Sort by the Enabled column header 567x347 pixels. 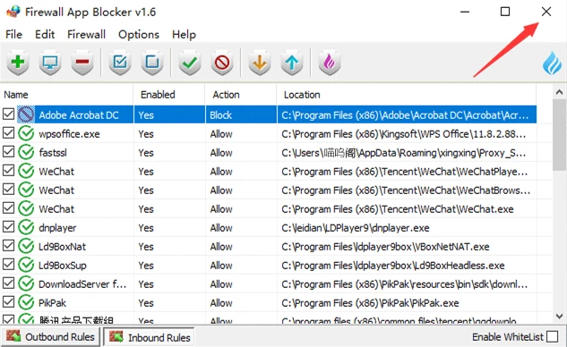pos(169,95)
